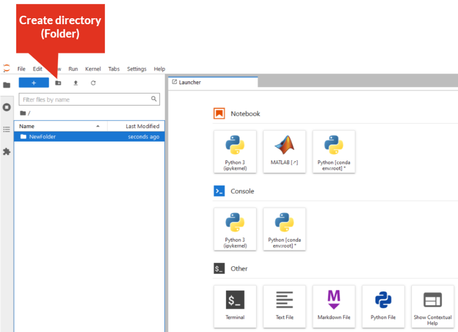Sort files by Last Modified column

click(x=136, y=126)
